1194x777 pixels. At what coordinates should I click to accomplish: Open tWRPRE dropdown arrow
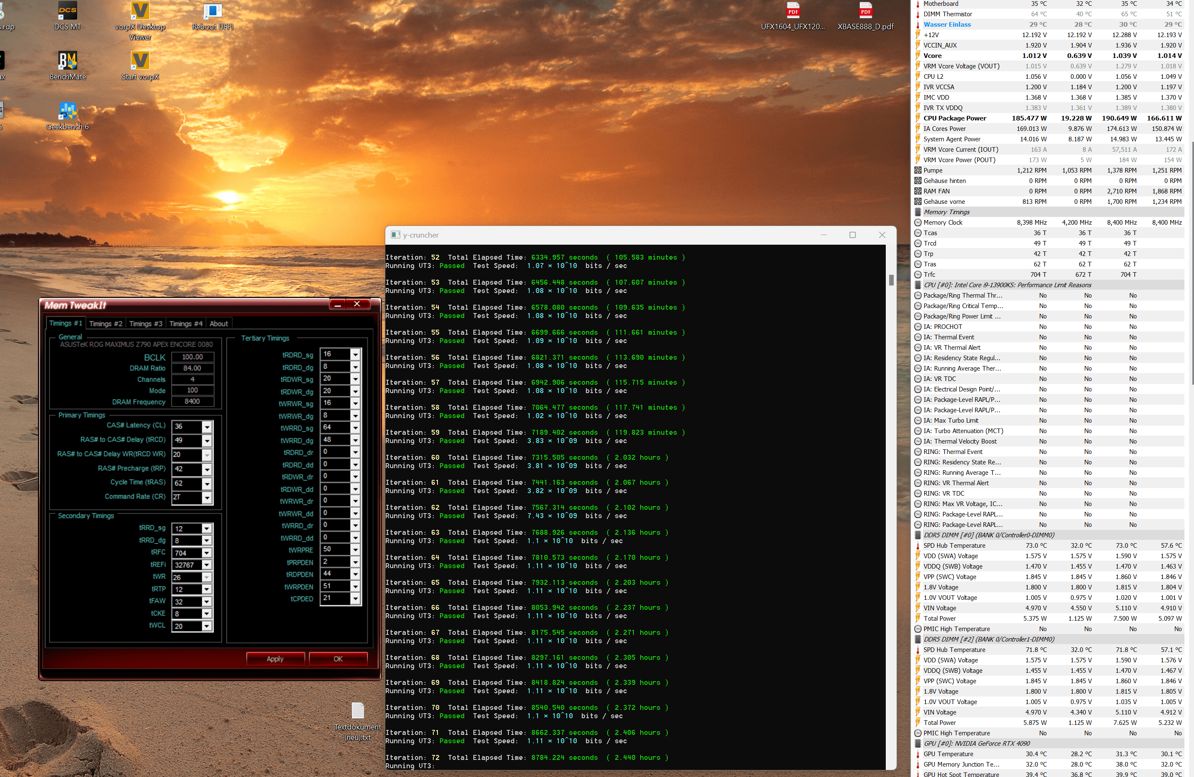coord(355,549)
